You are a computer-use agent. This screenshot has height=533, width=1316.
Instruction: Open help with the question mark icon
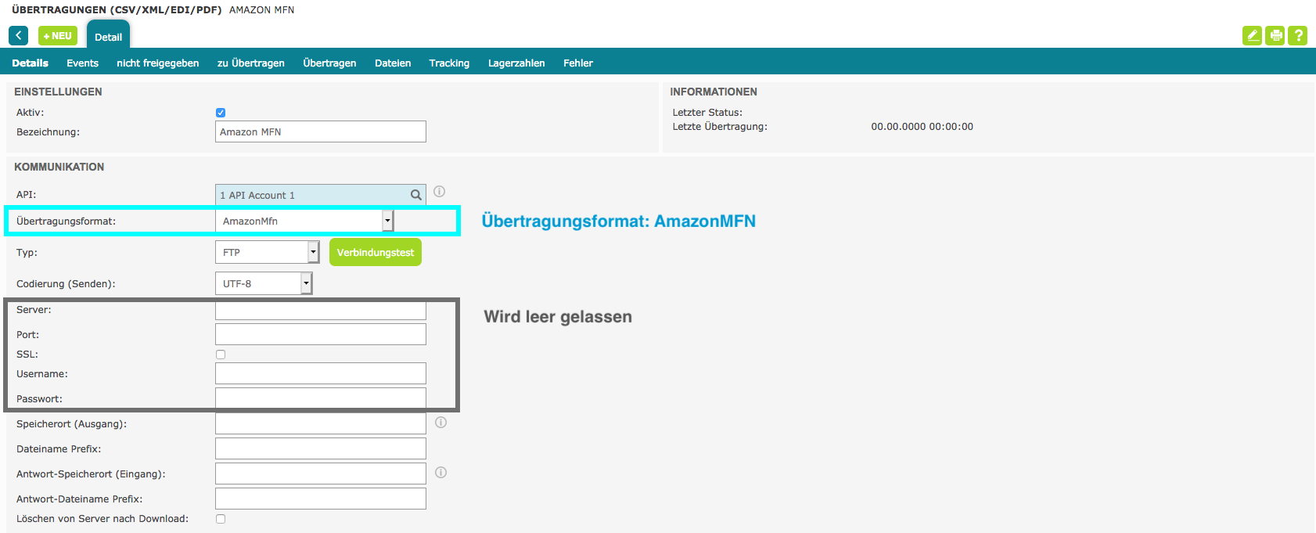click(x=1298, y=35)
